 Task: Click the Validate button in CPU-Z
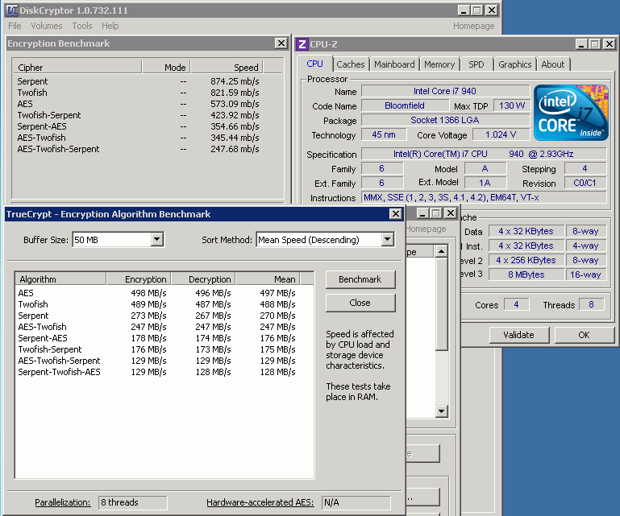518,335
